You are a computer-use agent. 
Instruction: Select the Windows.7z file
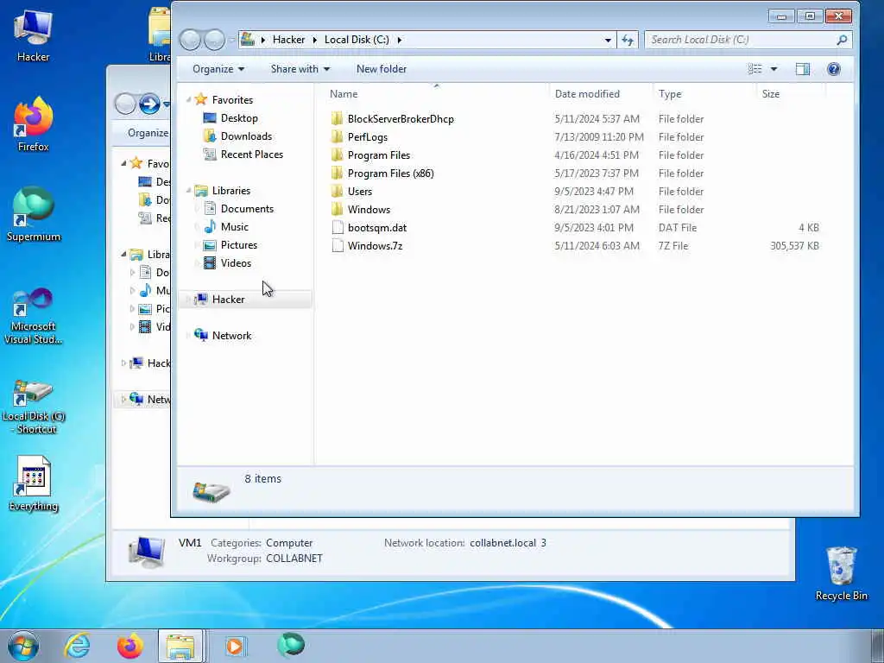tap(375, 246)
